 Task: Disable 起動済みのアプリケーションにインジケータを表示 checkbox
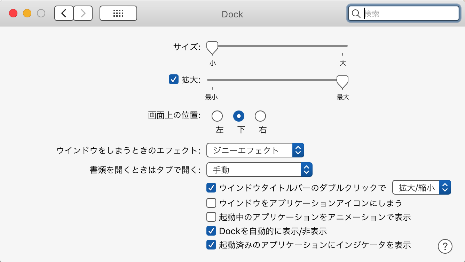[x=211, y=245]
